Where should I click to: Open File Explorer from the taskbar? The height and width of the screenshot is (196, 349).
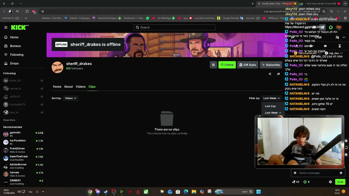pyautogui.click(x=194, y=192)
